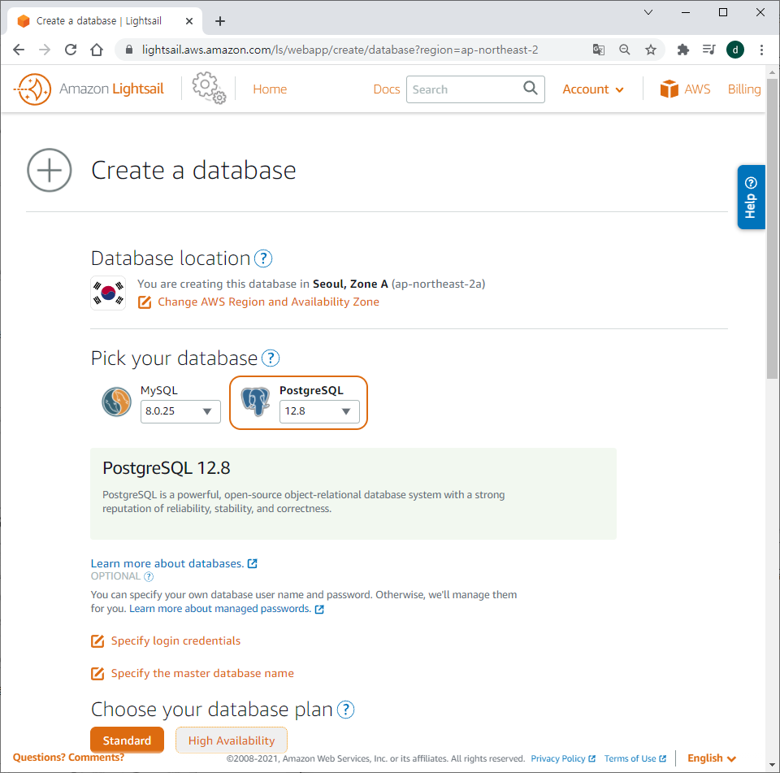The height and width of the screenshot is (773, 780).
Task: Go back to the previous page
Action: point(19,50)
